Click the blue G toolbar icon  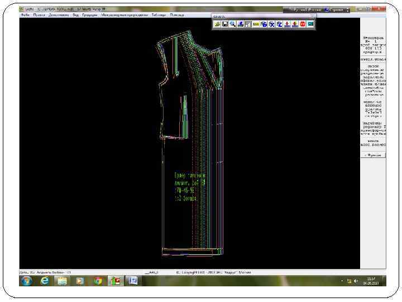264,24
